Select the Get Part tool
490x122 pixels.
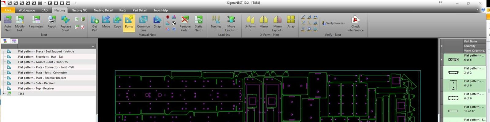tap(95, 23)
